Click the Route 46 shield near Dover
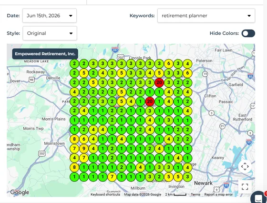Viewport: 267px width, 203px height. coord(31,80)
